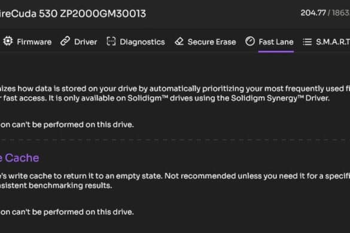
Task: Click the Secure Erase eraser icon
Action: click(x=179, y=41)
